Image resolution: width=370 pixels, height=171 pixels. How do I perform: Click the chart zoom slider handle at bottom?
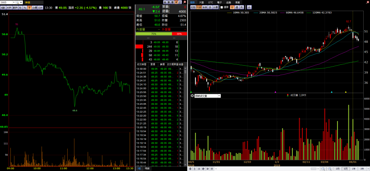pos(314,169)
